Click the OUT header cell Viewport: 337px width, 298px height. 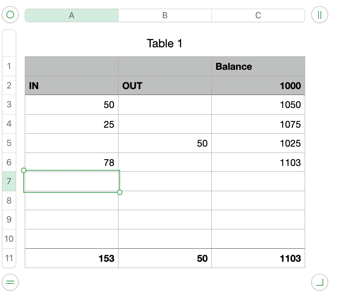click(165, 86)
